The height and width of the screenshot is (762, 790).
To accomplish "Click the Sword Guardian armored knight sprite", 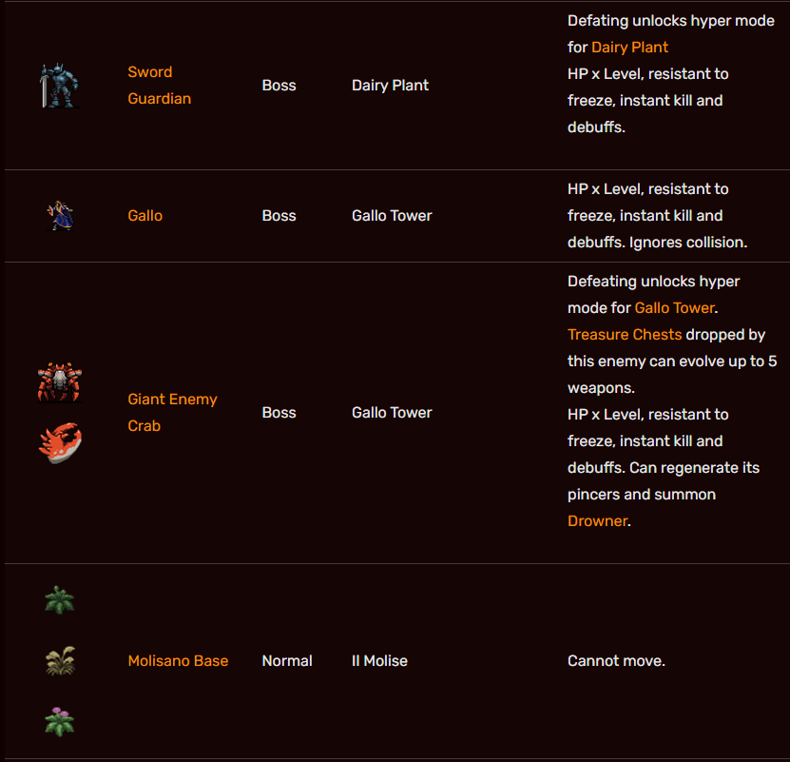I will tap(59, 86).
